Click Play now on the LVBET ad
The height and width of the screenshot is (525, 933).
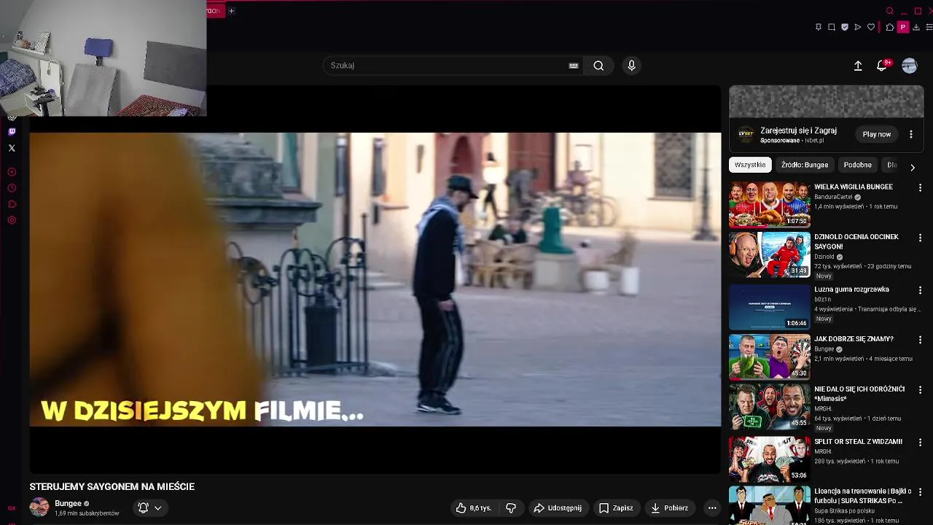coord(877,134)
